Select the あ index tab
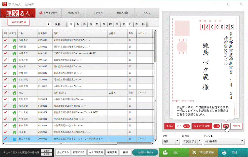The width and height of the screenshot is (248, 157). [78, 24]
